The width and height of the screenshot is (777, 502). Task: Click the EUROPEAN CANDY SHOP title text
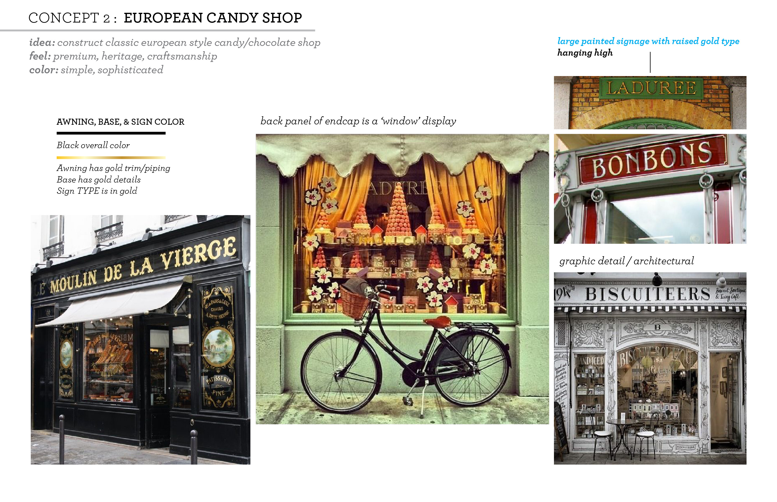click(213, 18)
